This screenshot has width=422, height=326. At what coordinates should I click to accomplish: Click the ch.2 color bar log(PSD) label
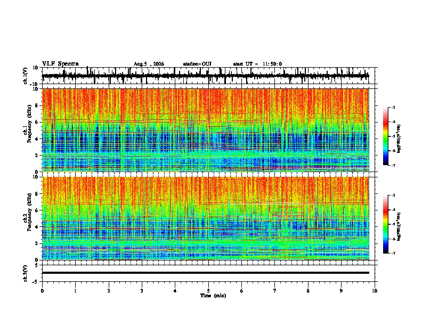(x=399, y=226)
